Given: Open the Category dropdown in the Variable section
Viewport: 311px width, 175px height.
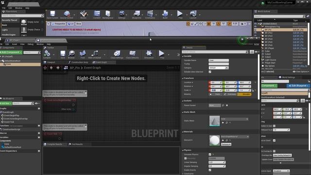Looking at the screenshot, I should [219, 68].
